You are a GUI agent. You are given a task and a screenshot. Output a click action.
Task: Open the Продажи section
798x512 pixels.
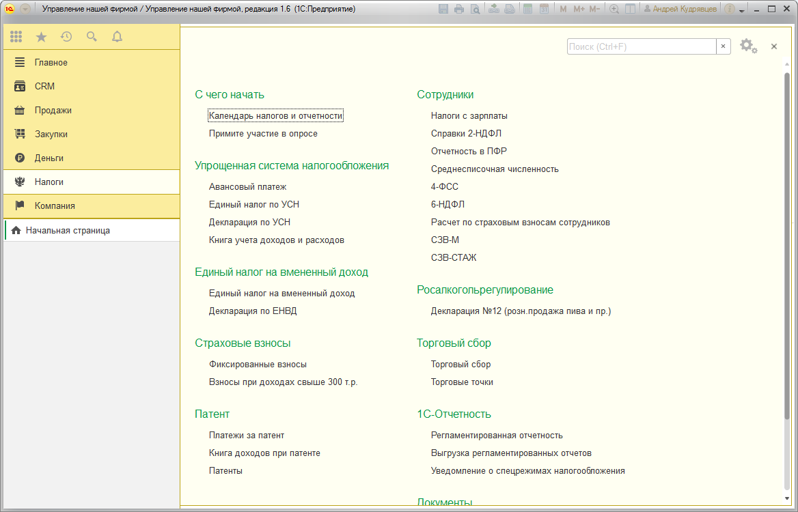coord(92,111)
